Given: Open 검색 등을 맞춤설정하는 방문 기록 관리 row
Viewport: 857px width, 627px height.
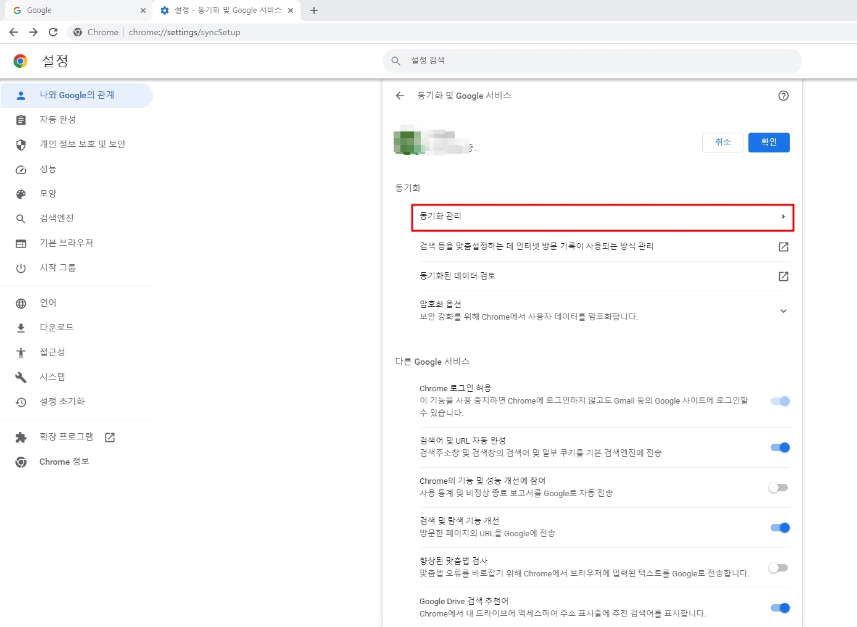Looking at the screenshot, I should pos(605,246).
